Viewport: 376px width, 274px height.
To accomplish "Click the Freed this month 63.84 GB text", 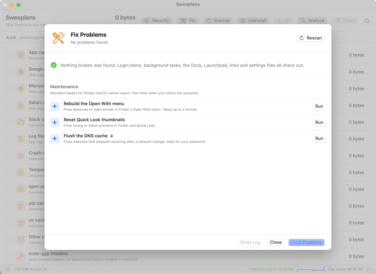I will coord(271,269).
